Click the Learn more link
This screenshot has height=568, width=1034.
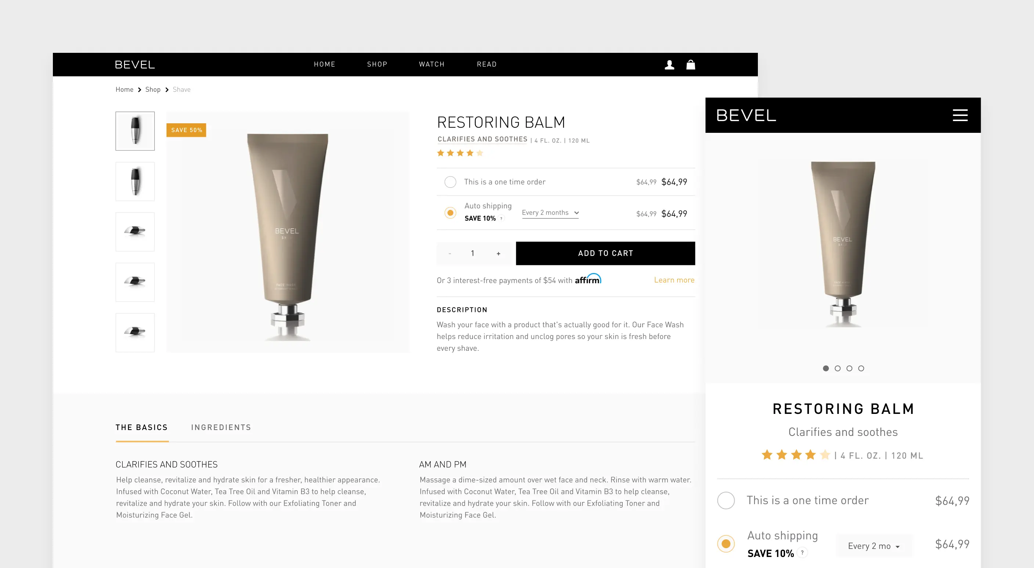pos(674,280)
